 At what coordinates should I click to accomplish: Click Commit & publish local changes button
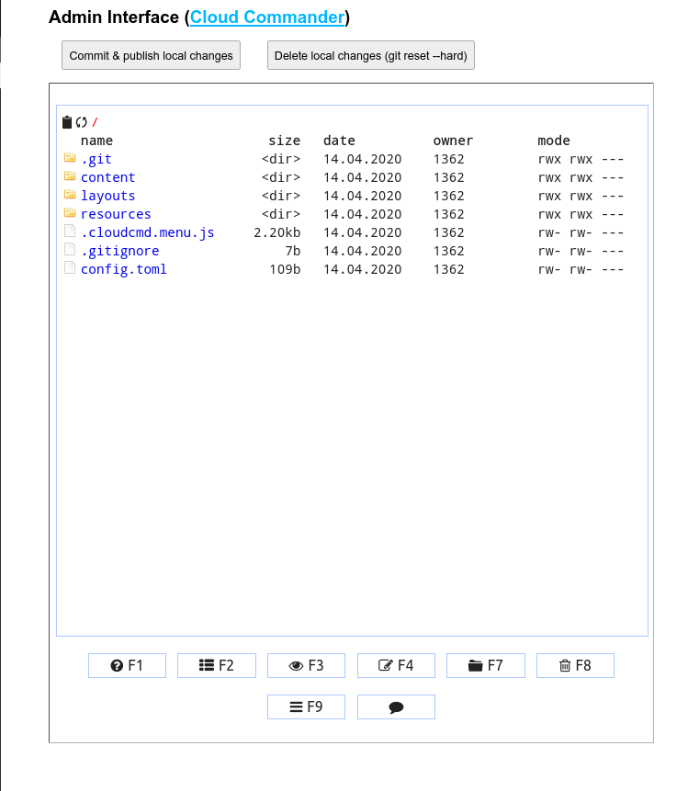coord(151,55)
